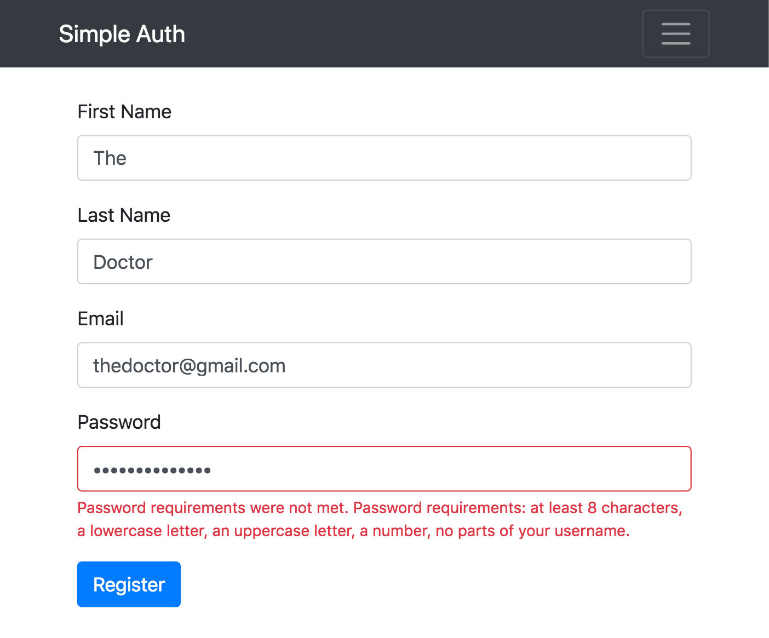
Task: Click the masked password dots
Action: point(152,470)
